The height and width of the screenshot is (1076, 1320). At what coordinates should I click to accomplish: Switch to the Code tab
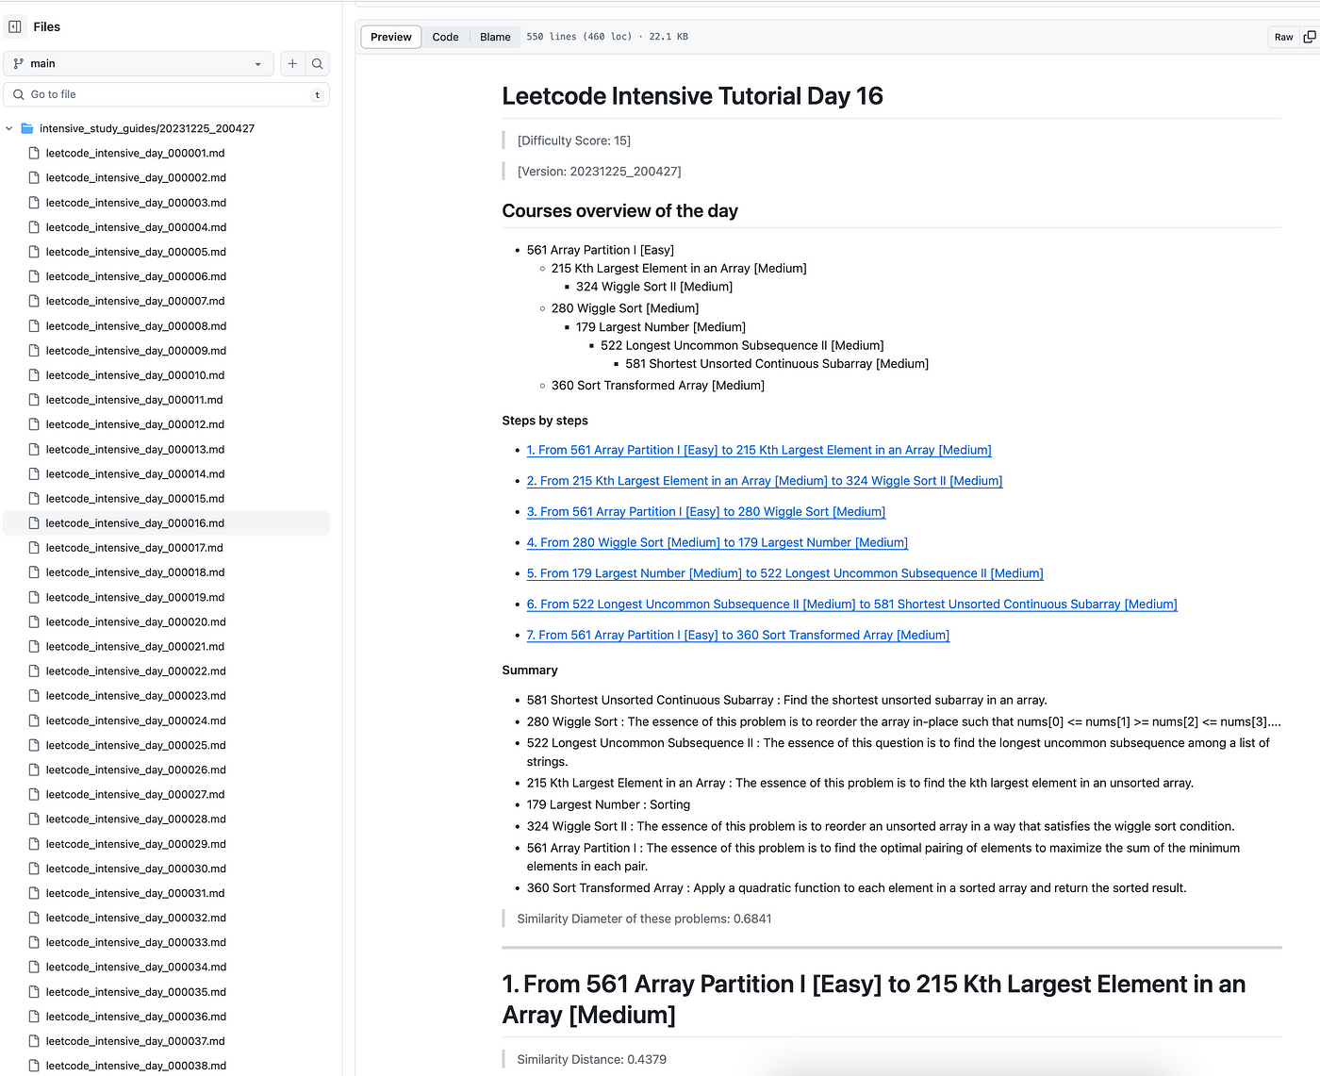[x=445, y=37]
